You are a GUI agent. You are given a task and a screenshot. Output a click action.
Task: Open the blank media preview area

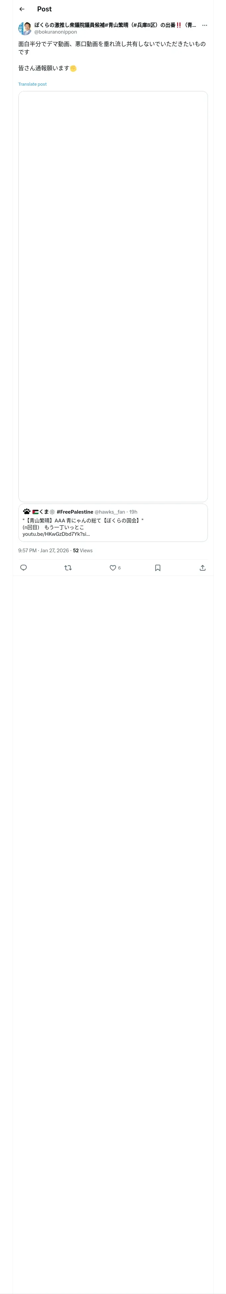pyautogui.click(x=113, y=296)
